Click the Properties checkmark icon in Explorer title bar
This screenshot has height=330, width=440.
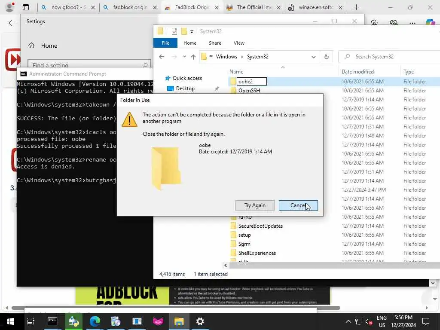pyautogui.click(x=174, y=31)
